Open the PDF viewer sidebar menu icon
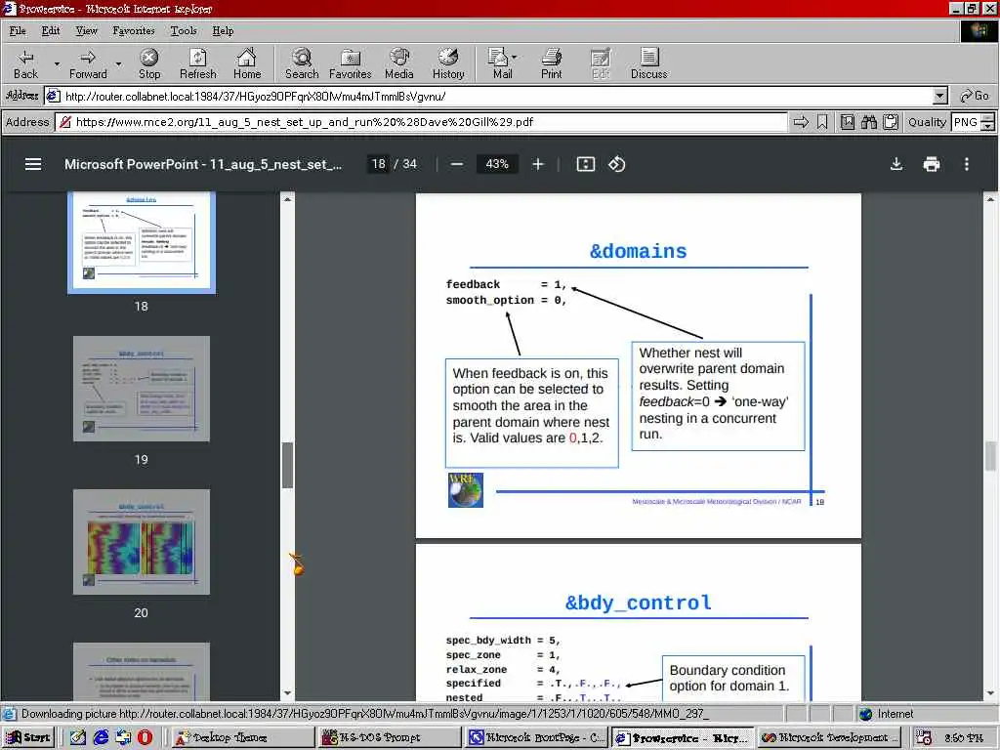Image resolution: width=1000 pixels, height=750 pixels. [x=33, y=164]
